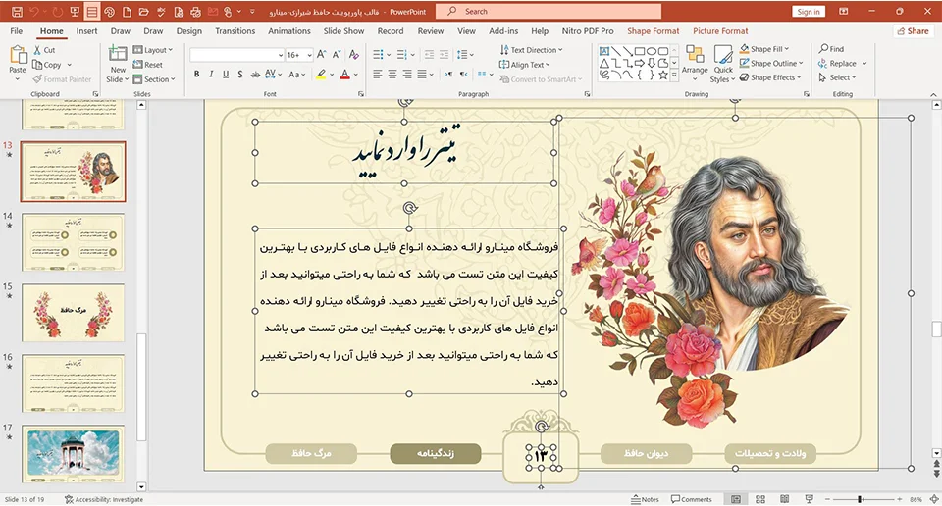This screenshot has height=506, width=942.
Task: Click the Sign in button
Action: point(809,12)
